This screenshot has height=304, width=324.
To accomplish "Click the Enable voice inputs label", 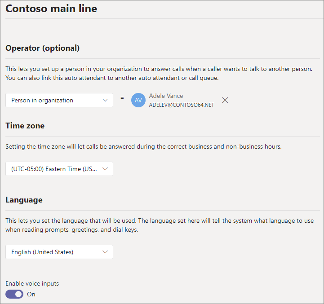I will pos(32,283).
